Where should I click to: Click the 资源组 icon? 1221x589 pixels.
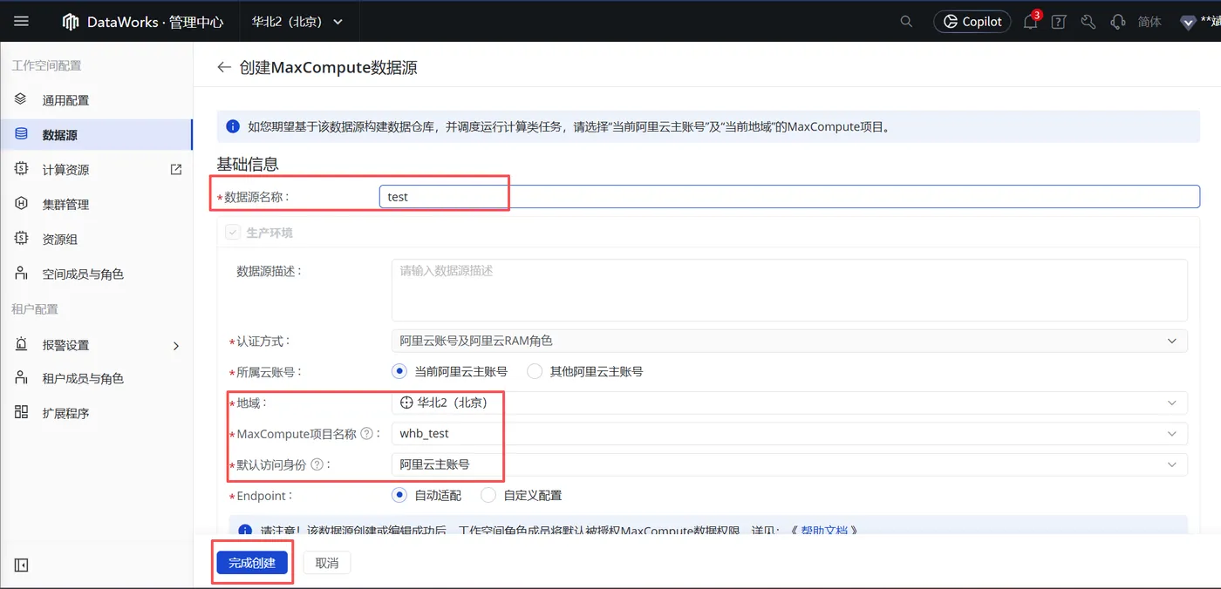21,239
